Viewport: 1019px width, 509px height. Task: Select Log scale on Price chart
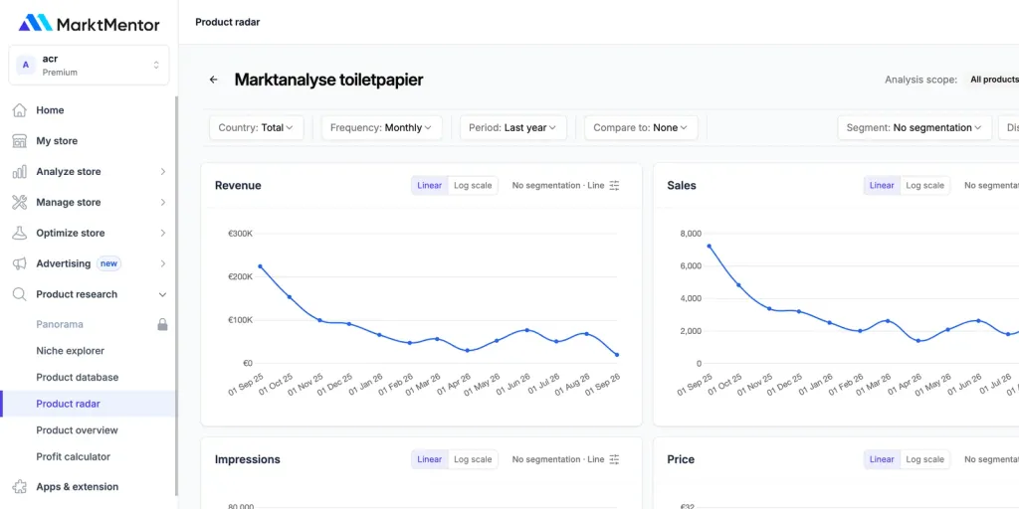click(x=924, y=459)
